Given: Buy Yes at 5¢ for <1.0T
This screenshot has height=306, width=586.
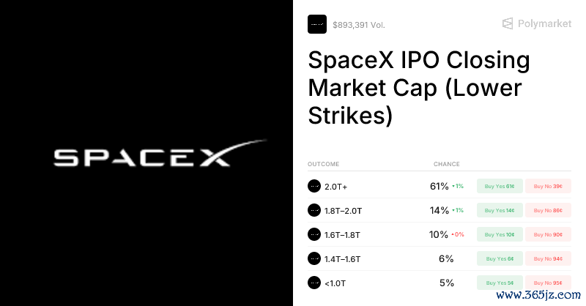Looking at the screenshot, I should pyautogui.click(x=500, y=283).
